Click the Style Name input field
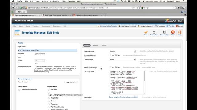The image size is (197, 110). (47, 50)
